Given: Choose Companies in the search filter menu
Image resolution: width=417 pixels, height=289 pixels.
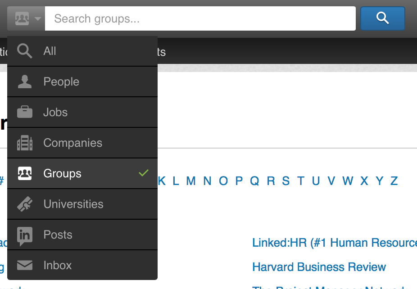Looking at the screenshot, I should coord(73,143).
